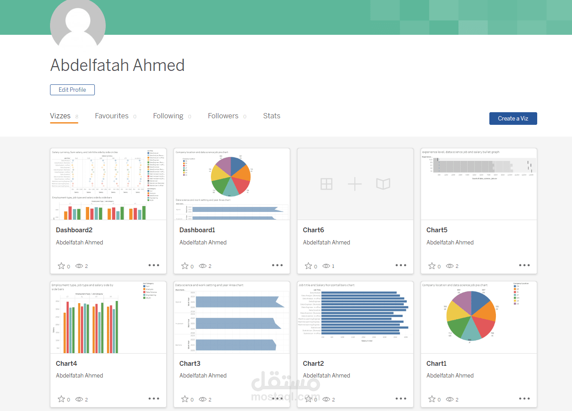
Task: Open the Chart4 title link
Action: tap(66, 364)
